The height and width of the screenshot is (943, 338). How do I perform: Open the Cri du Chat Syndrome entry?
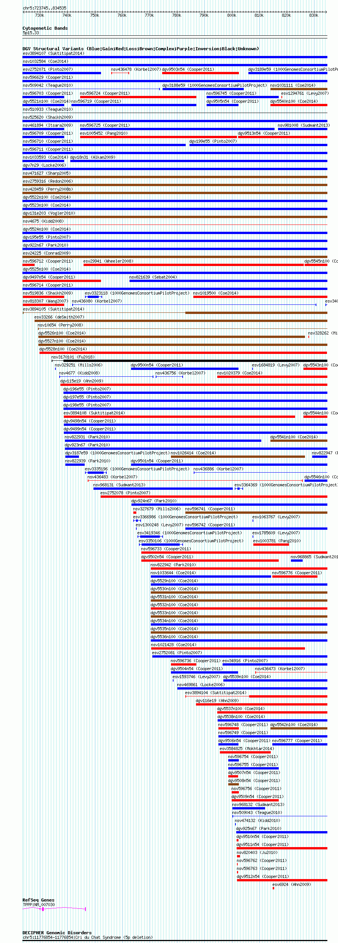coord(87,937)
